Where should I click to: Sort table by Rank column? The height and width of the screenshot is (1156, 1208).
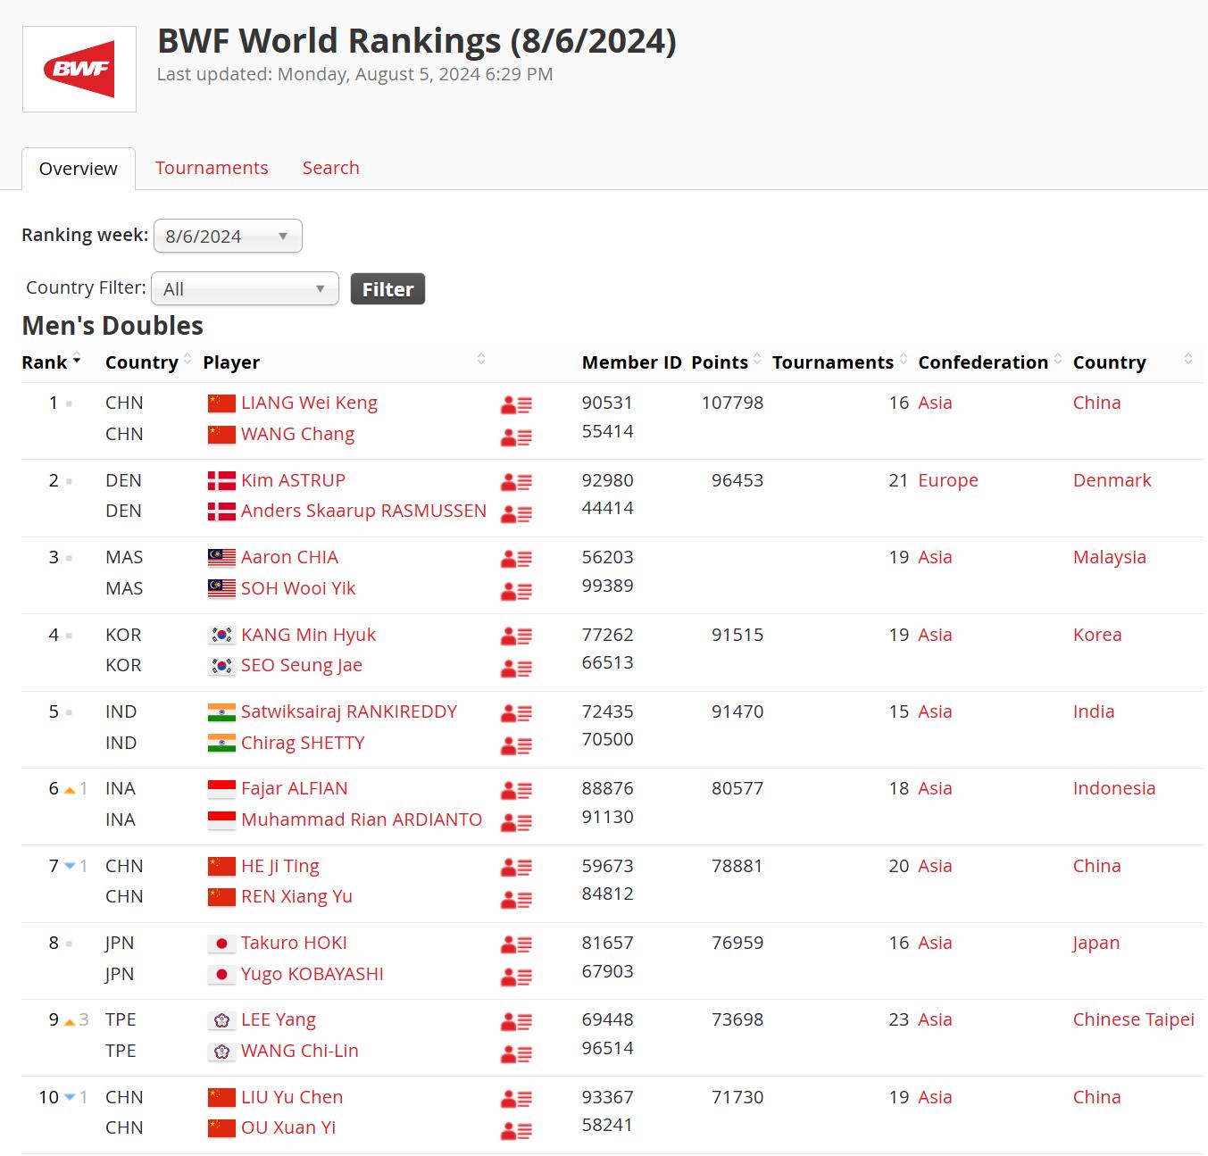coord(51,362)
